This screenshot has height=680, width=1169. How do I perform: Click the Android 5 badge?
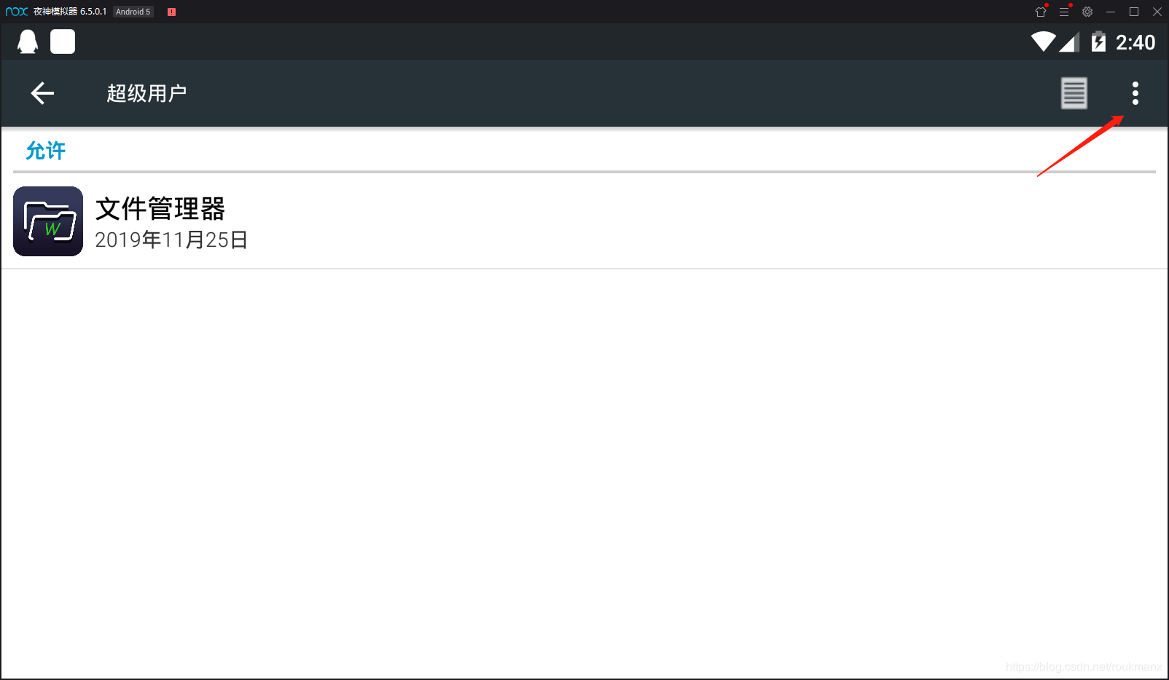tap(133, 12)
